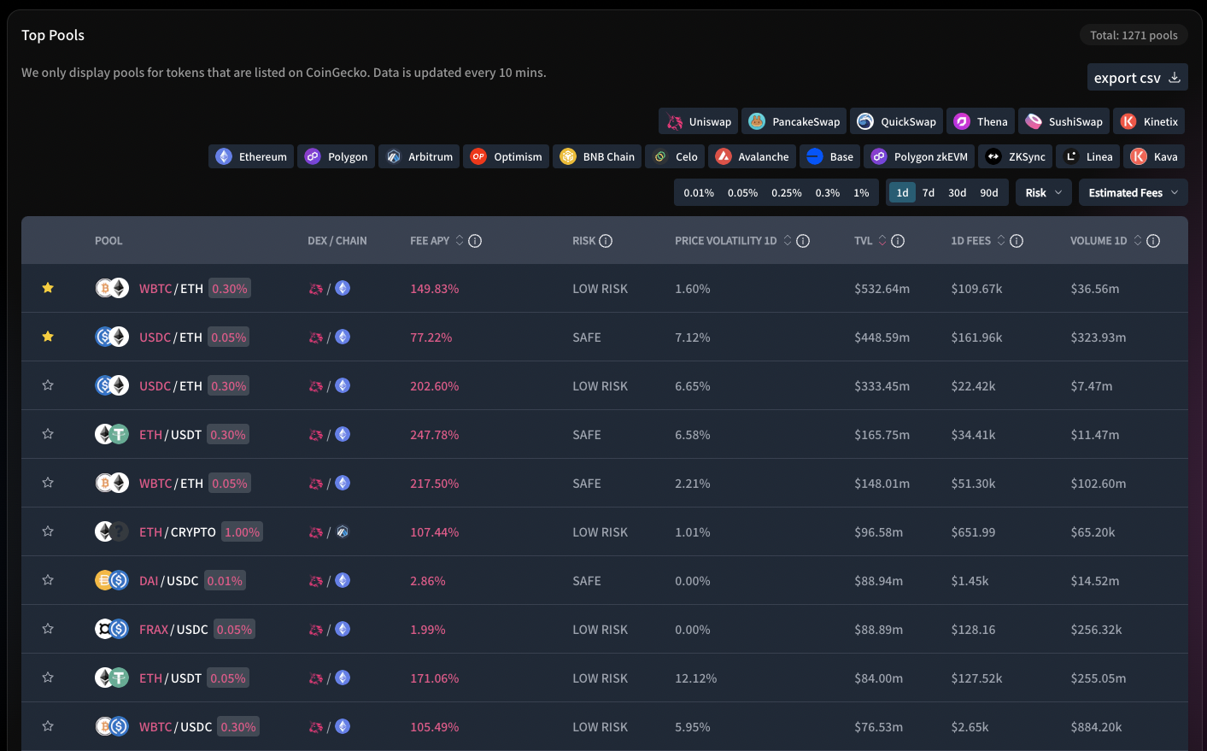1207x751 pixels.
Task: Click the $323.93m volume value
Action: click(1098, 337)
